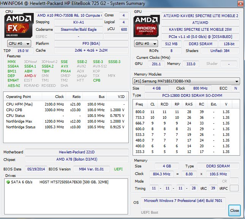Click the CL column header
245x219 pixels.
(152, 104)
